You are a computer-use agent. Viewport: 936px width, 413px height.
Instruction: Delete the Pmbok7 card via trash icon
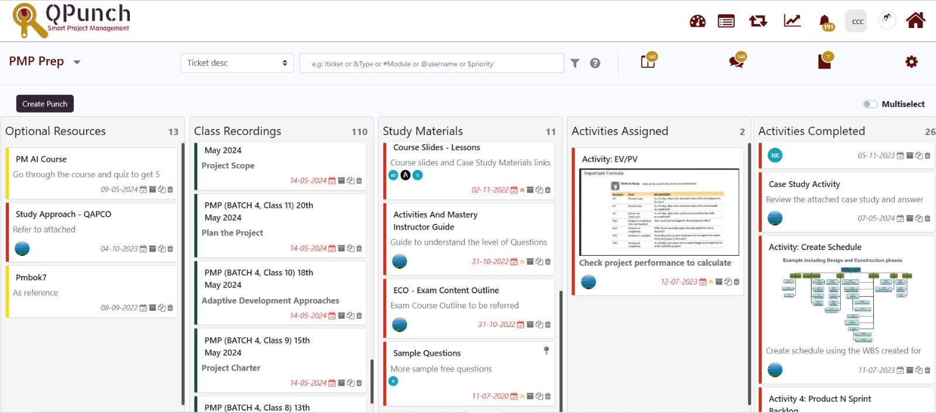[x=170, y=308]
